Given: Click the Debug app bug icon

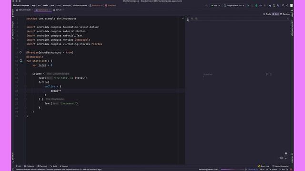Looking at the screenshot, I should click(256, 5).
